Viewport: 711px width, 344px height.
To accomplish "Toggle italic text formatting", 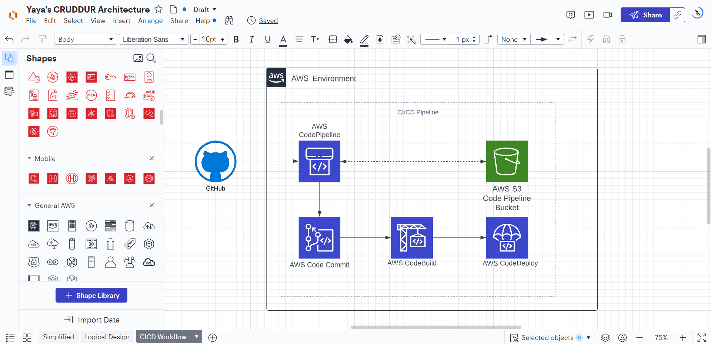I will tap(252, 39).
